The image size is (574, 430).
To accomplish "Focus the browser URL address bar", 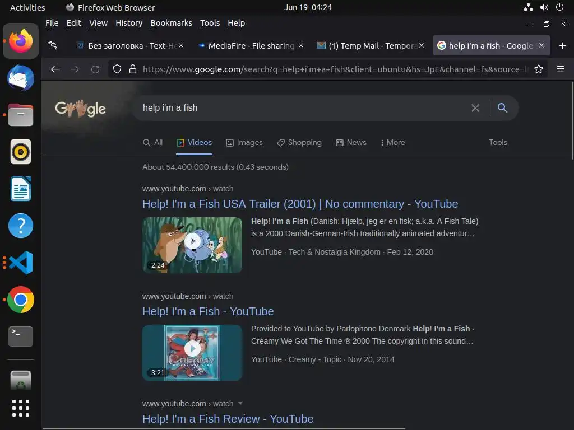I will [335, 69].
